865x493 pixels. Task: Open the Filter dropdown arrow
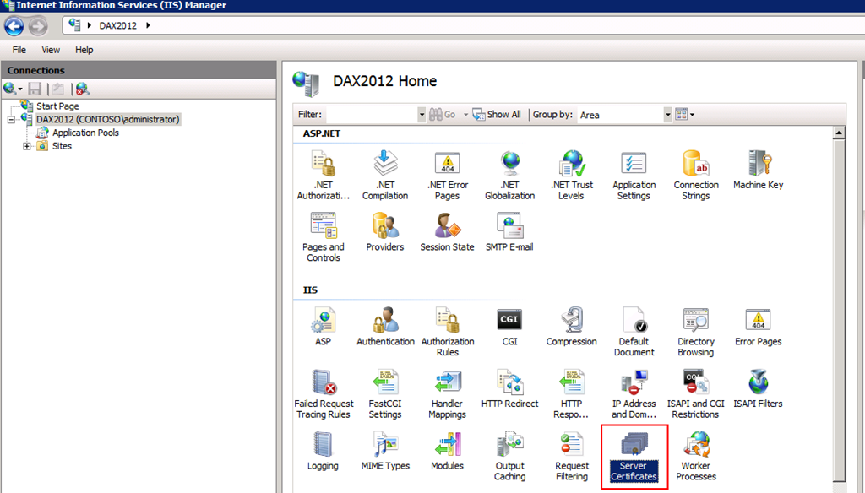[x=422, y=115]
